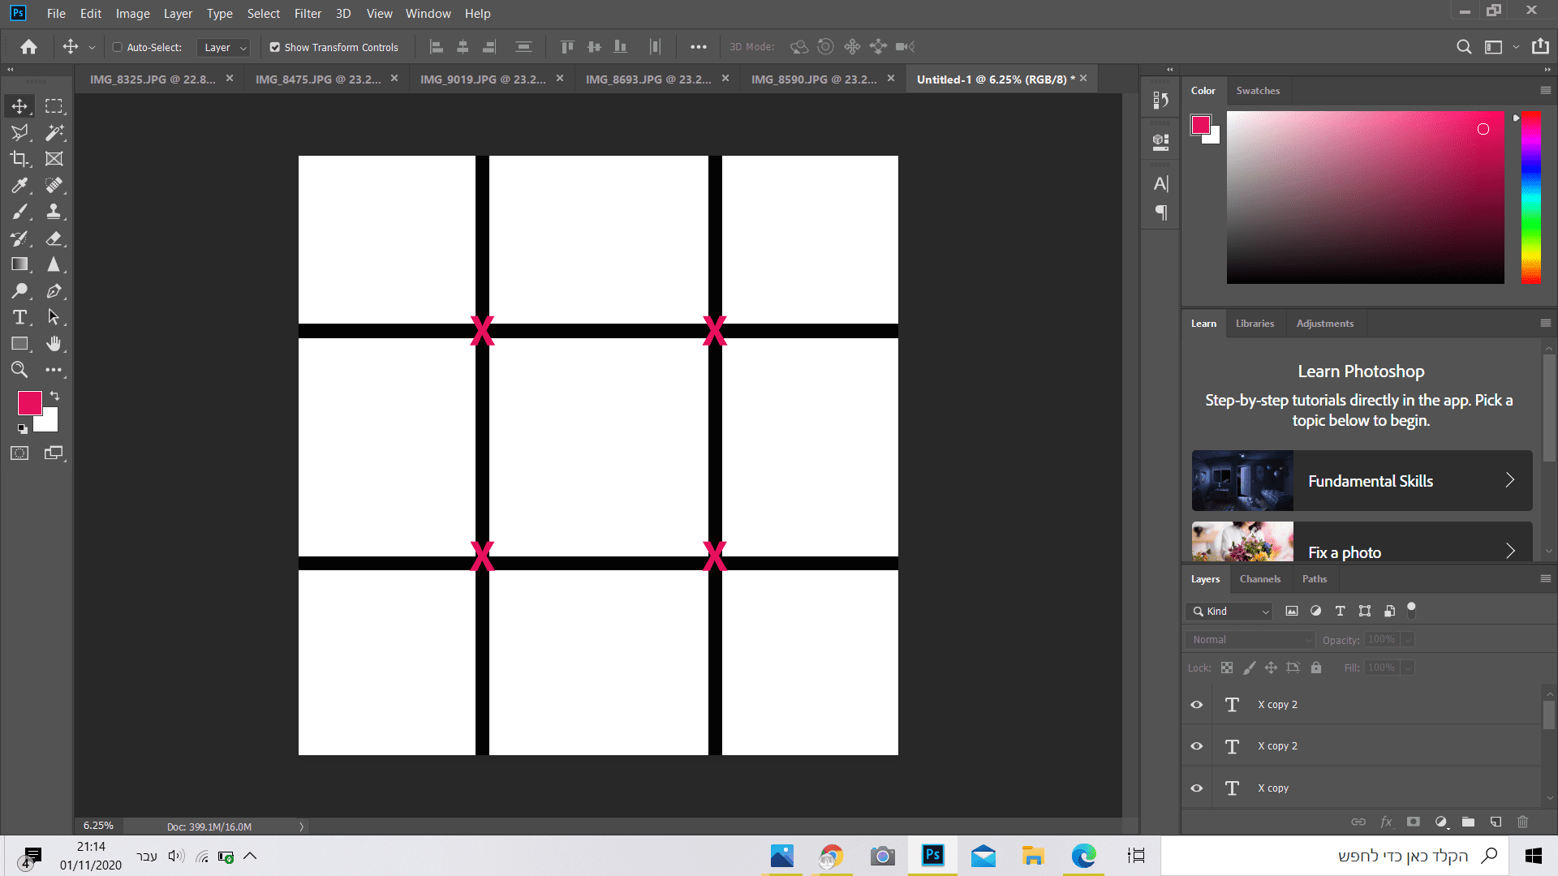Screen dimensions: 1558x876
Task: Select the Eyedropper tool
Action: [x=19, y=186]
